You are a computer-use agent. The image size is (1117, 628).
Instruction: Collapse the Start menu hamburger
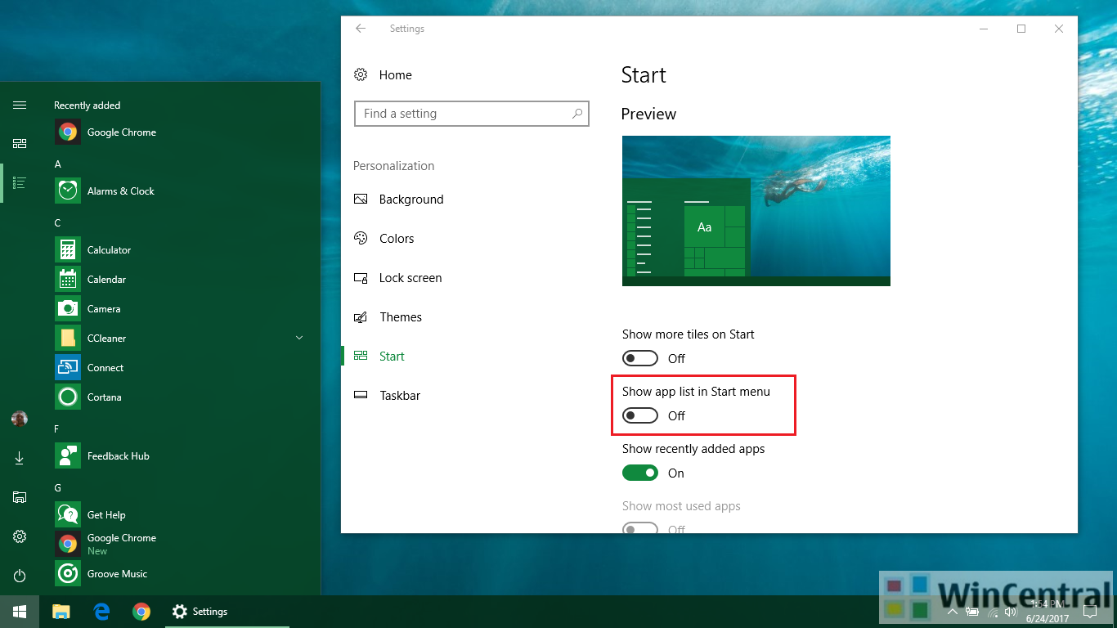click(19, 105)
